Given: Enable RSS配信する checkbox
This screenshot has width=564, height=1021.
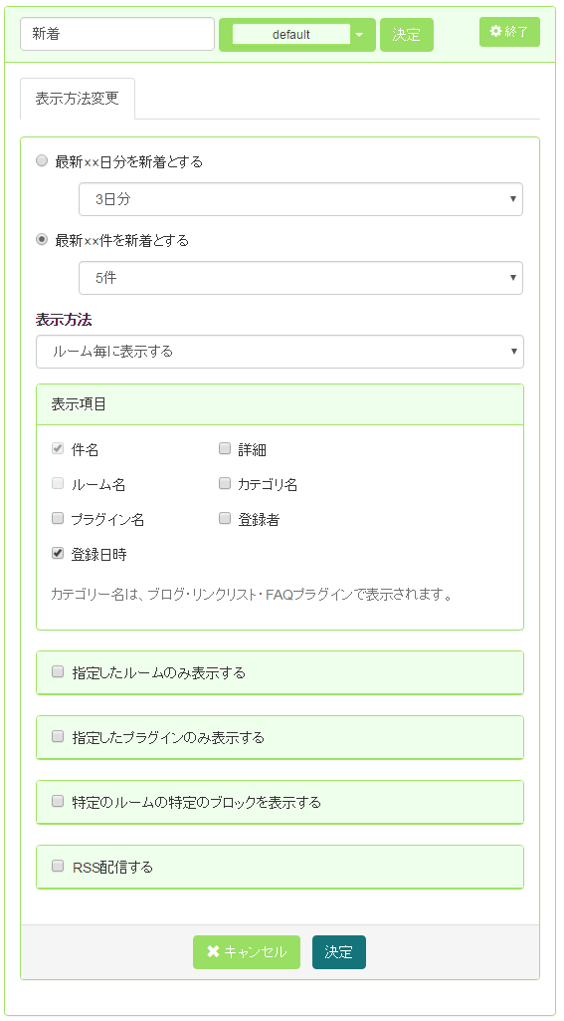Looking at the screenshot, I should coord(58,866).
